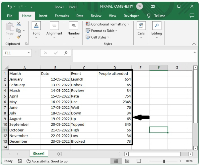Click the Select All corner triangle
This screenshot has width=199, height=165.
click(x=6, y=68)
